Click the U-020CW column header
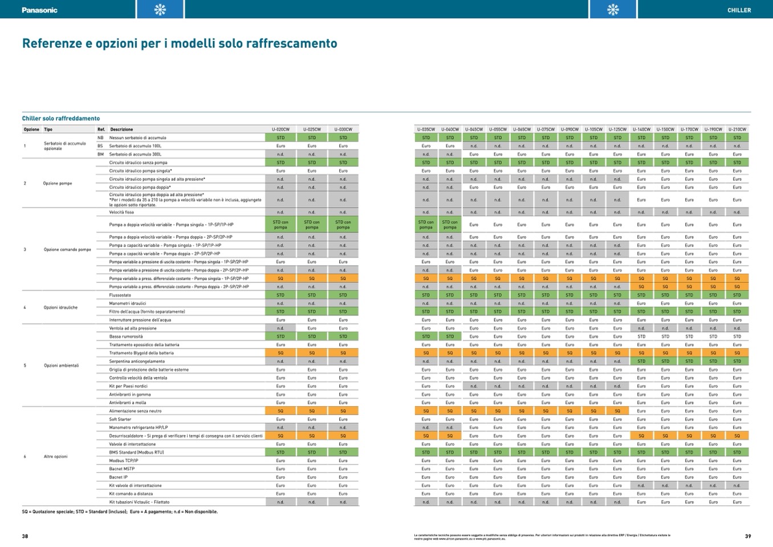Screen dimensions: 773x547 [280, 129]
